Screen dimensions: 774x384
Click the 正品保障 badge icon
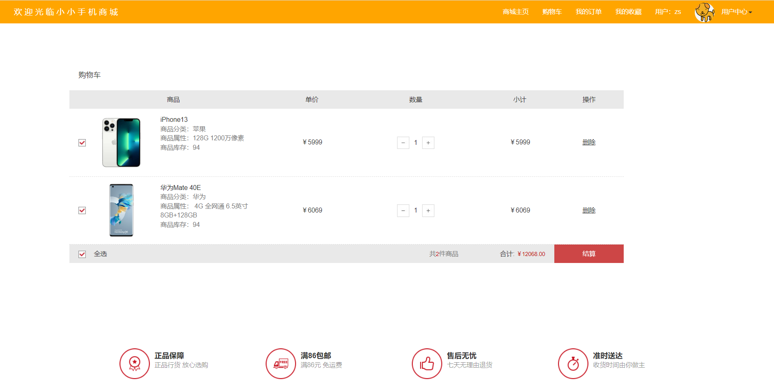coord(135,363)
